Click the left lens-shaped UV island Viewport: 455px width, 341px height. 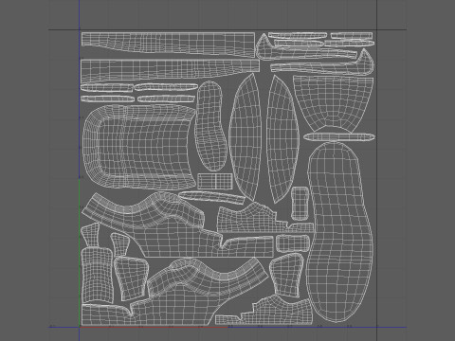coord(246,137)
